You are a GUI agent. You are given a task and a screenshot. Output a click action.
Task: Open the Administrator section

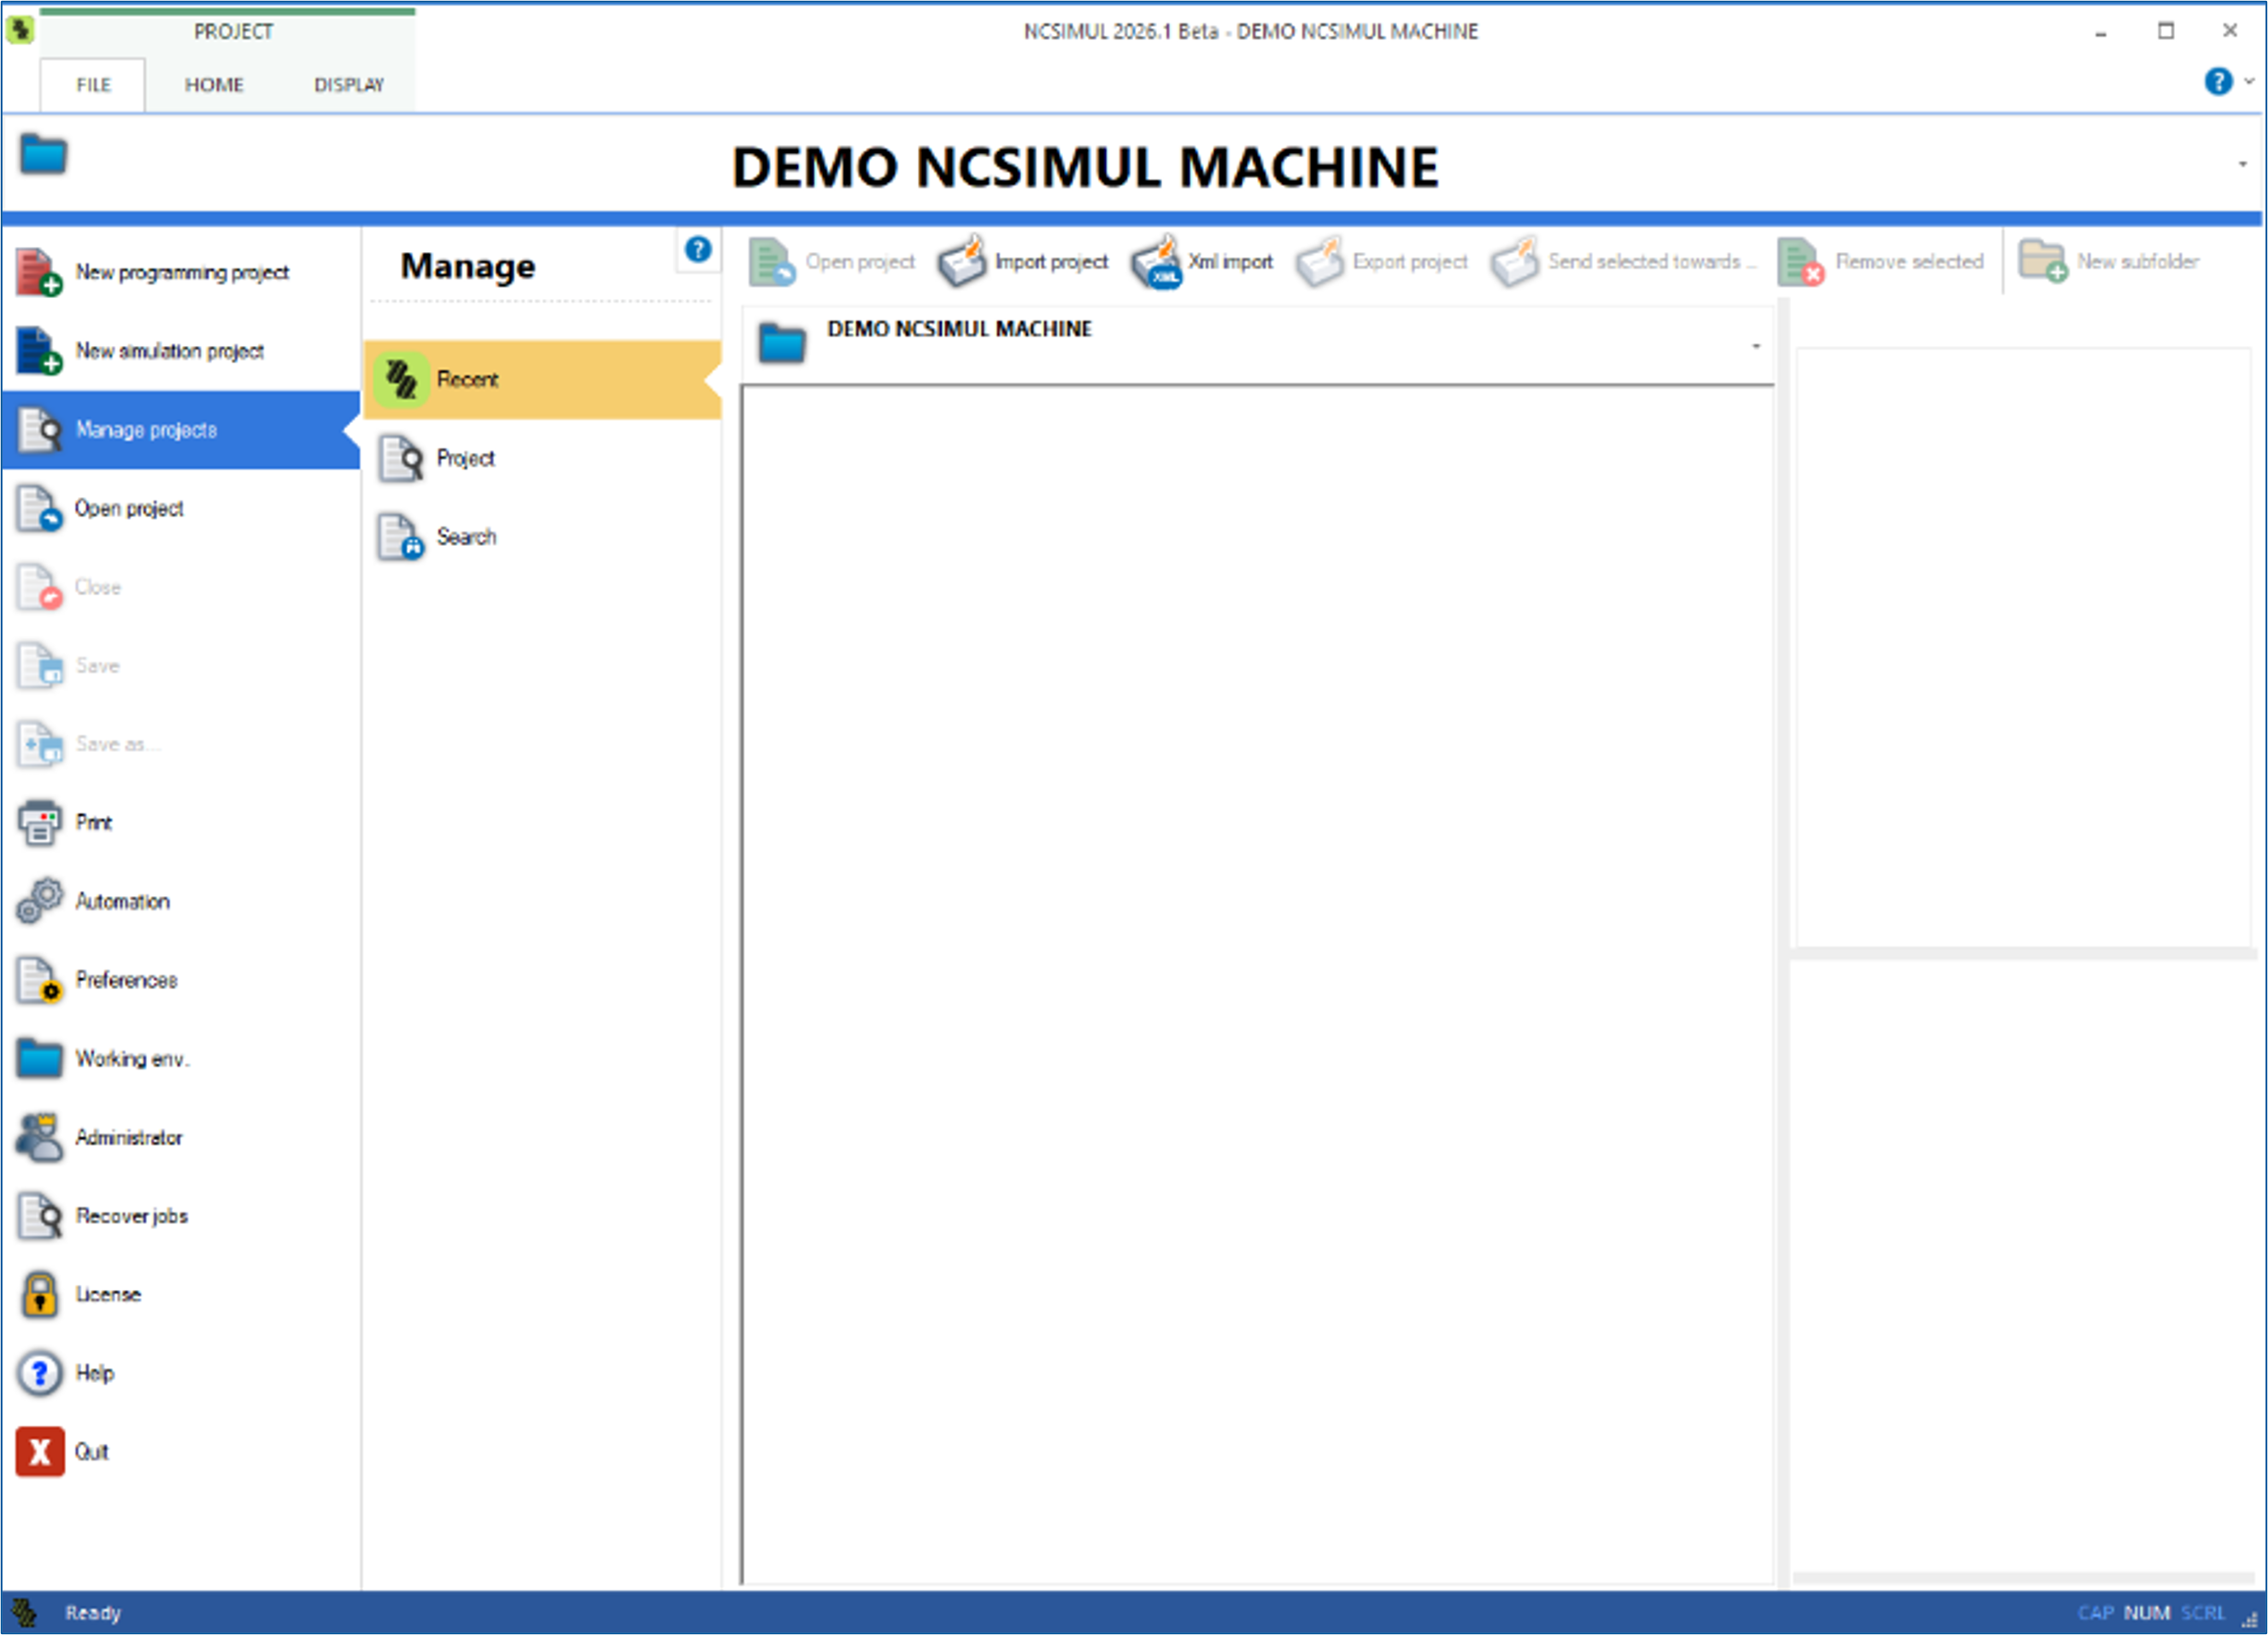(x=180, y=1137)
